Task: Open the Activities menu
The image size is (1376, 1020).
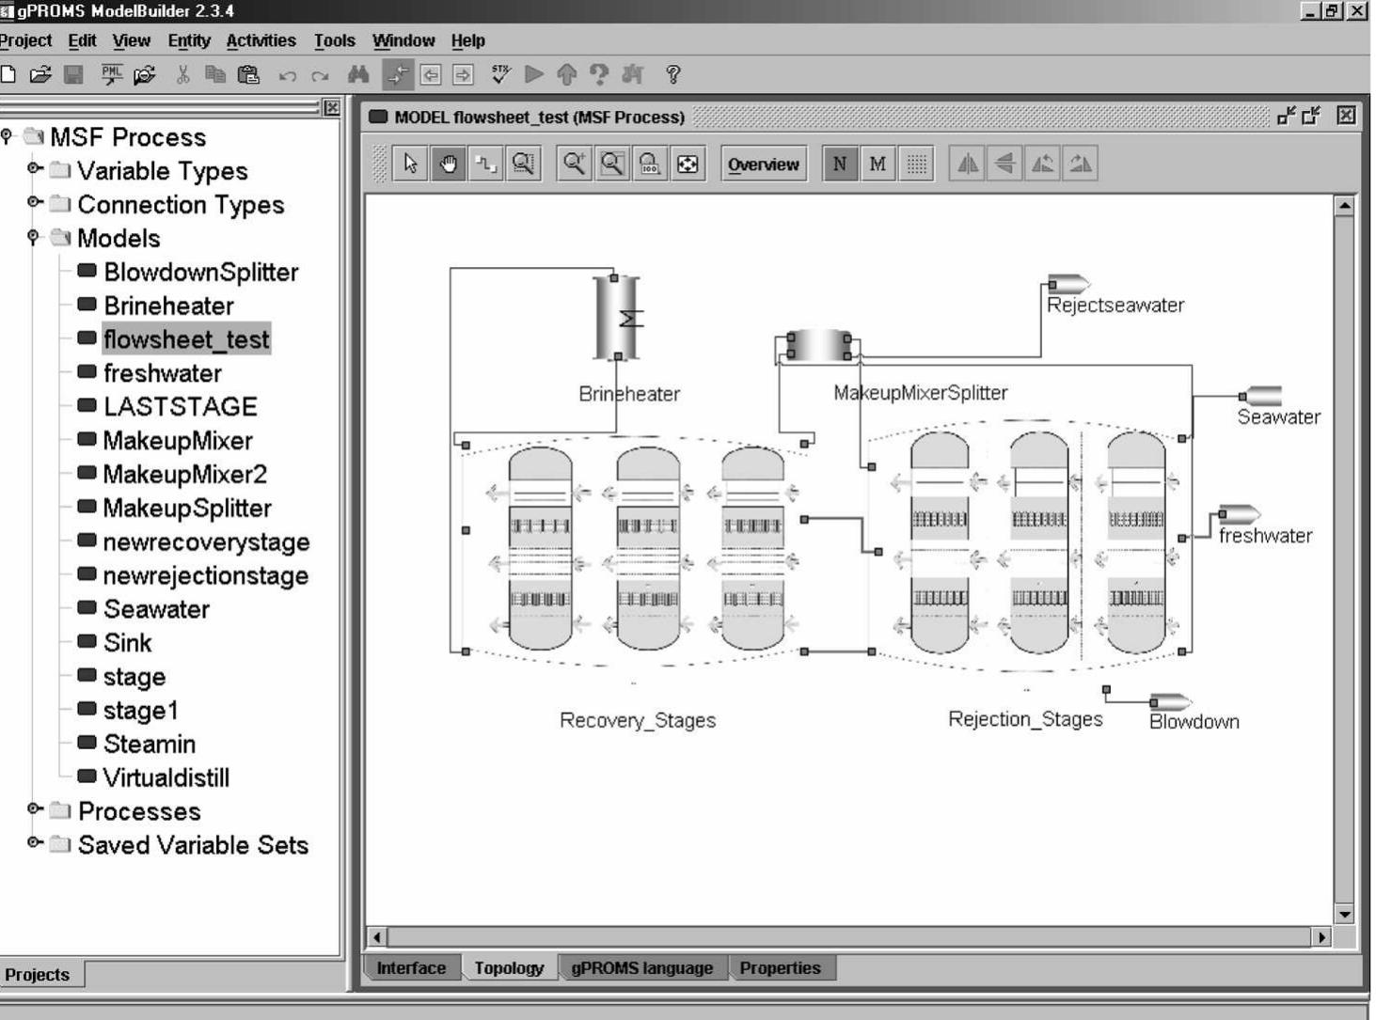Action: click(261, 40)
